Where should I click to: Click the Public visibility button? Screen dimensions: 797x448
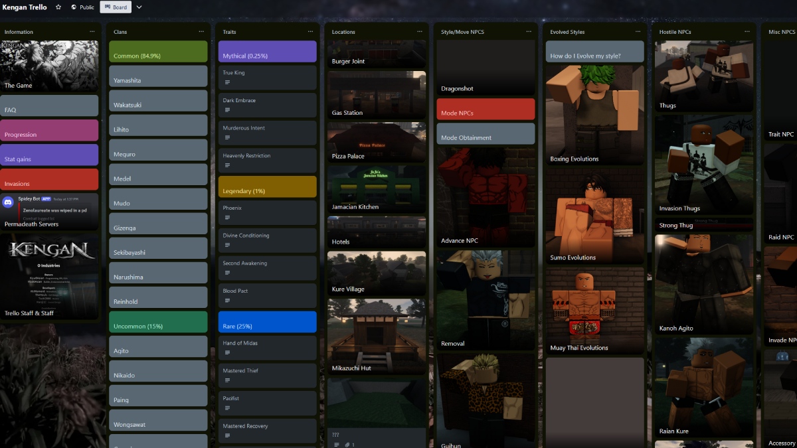coord(83,7)
